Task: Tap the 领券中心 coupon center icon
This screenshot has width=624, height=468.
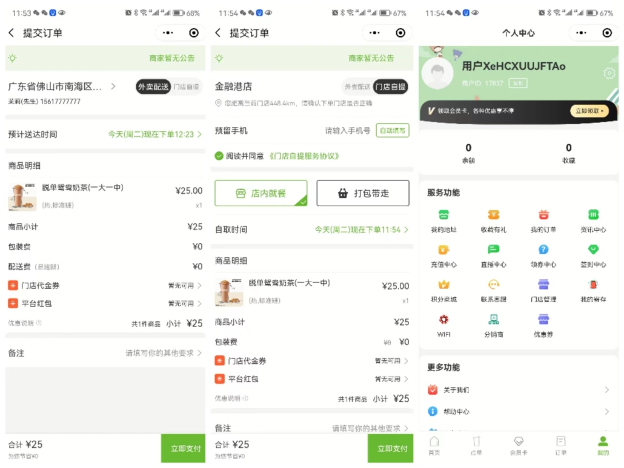Action: coord(543,250)
